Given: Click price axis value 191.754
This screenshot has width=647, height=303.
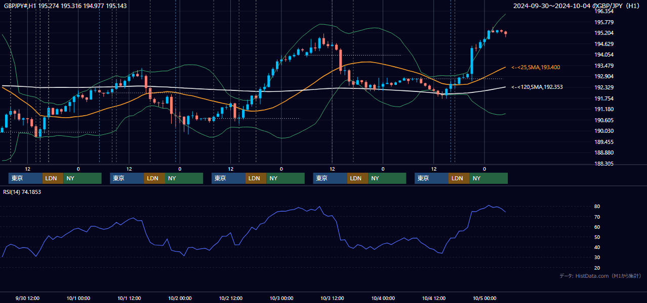Looking at the screenshot, I should [x=604, y=98].
